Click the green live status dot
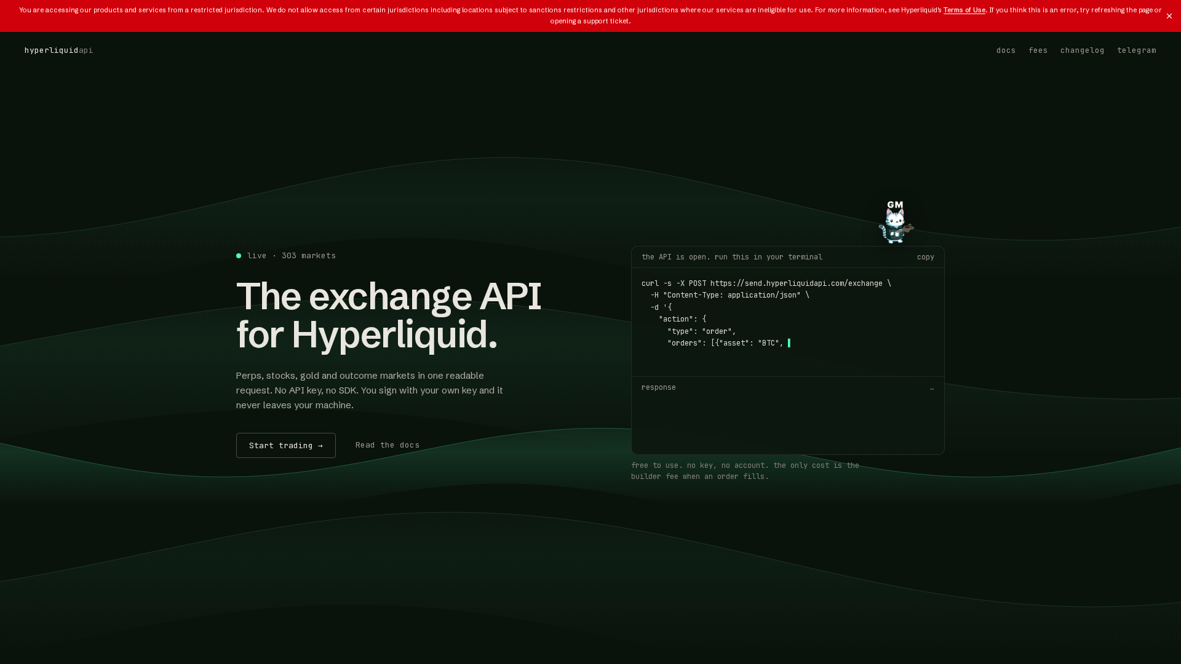This screenshot has width=1181, height=664. pyautogui.click(x=239, y=256)
